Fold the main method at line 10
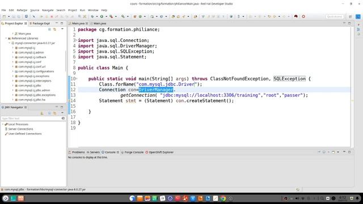Image resolution: width=363 pixels, height=204 pixels. point(77,79)
